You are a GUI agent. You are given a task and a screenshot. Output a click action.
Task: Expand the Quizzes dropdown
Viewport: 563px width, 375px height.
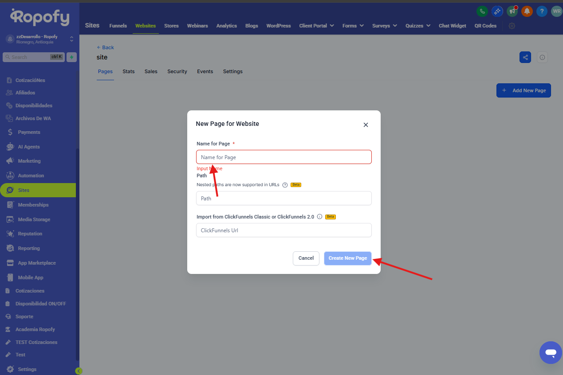click(x=417, y=26)
